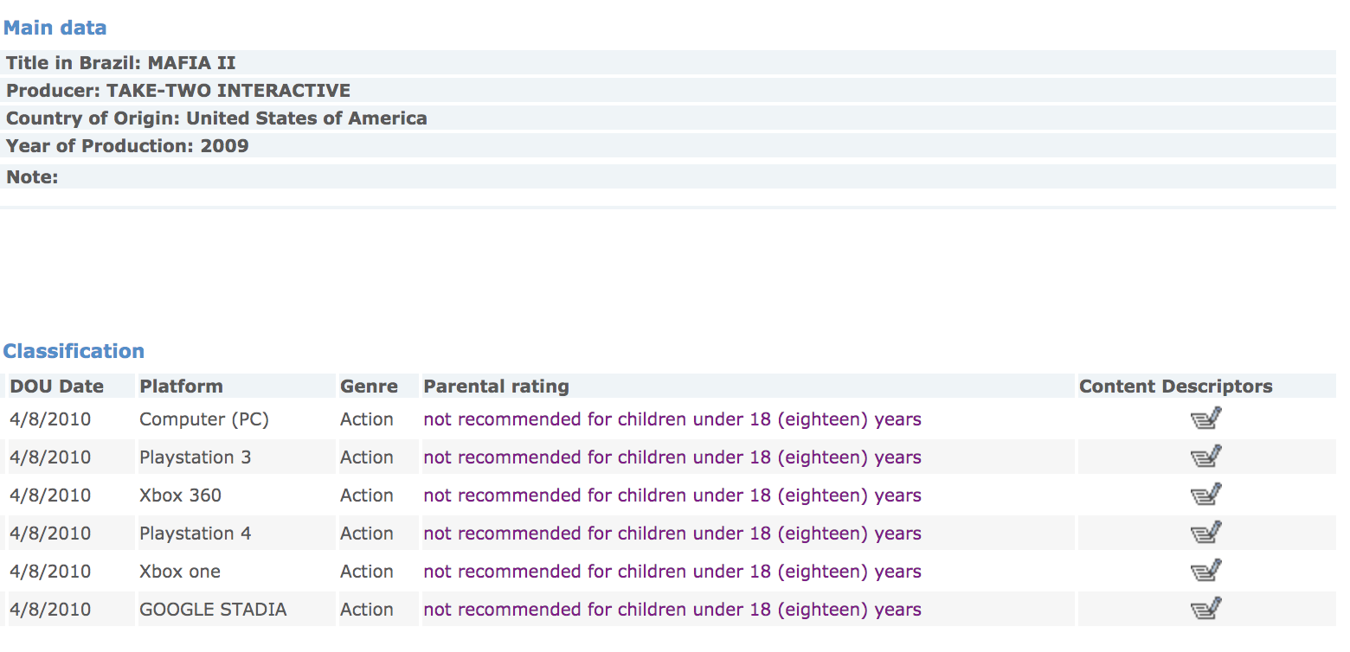Open content descriptors icon for Playstation 3
The width and height of the screenshot is (1350, 652).
(x=1205, y=457)
